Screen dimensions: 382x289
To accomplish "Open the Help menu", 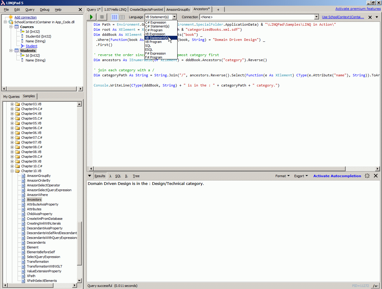I will pos(58,10).
